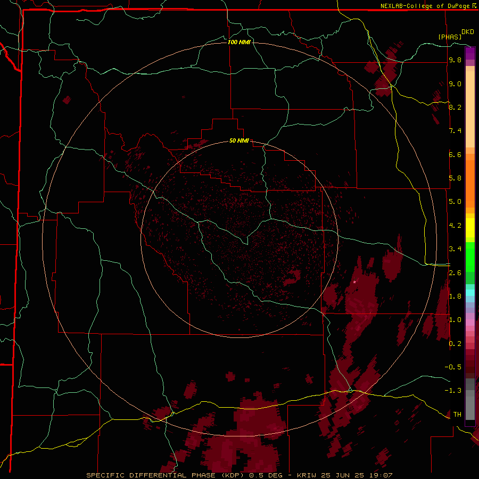Click the pink segment of the color bar

tap(470, 323)
